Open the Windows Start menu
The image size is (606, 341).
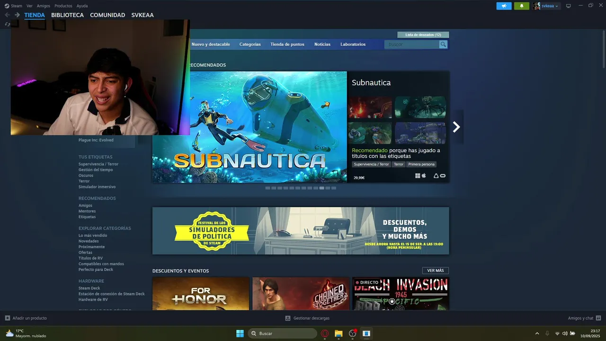coord(240,333)
